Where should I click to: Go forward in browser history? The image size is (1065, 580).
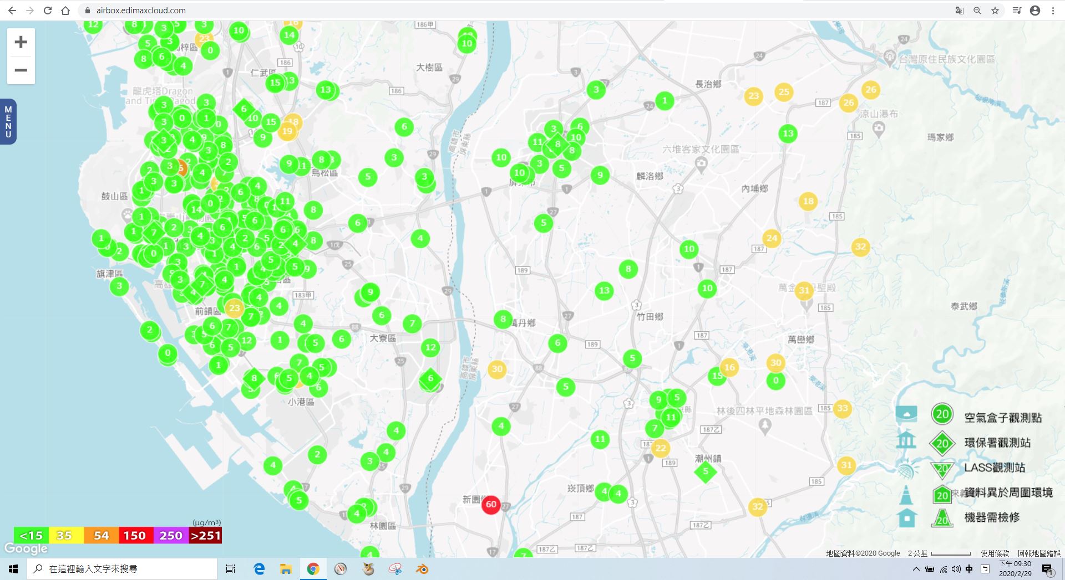pyautogui.click(x=30, y=11)
